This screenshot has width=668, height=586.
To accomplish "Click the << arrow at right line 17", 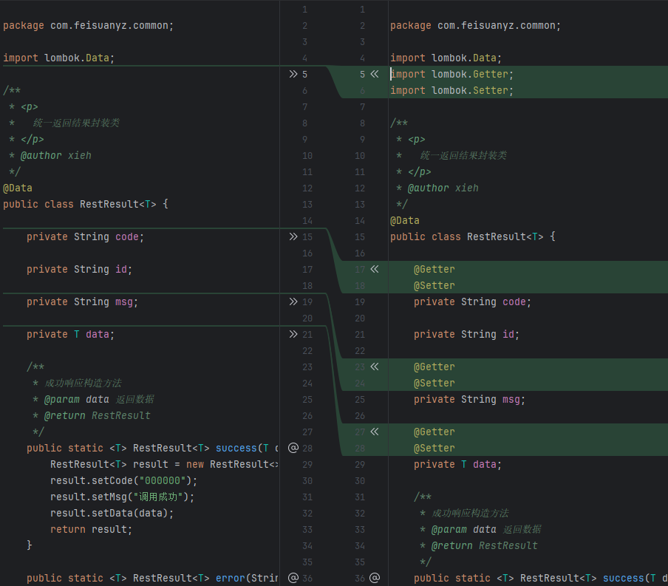I will click(374, 269).
